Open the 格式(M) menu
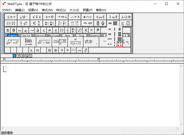Viewport: 184px width, 135px height. [47, 10]
